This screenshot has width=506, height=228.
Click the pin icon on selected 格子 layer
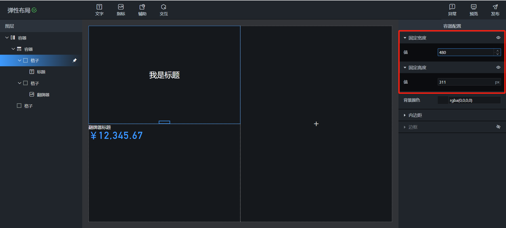pos(75,60)
